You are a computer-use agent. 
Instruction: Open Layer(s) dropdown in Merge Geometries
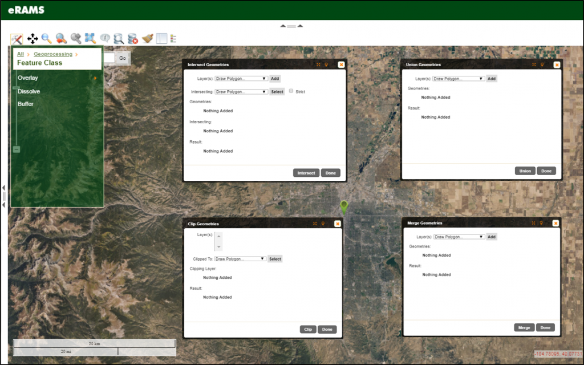tap(459, 237)
